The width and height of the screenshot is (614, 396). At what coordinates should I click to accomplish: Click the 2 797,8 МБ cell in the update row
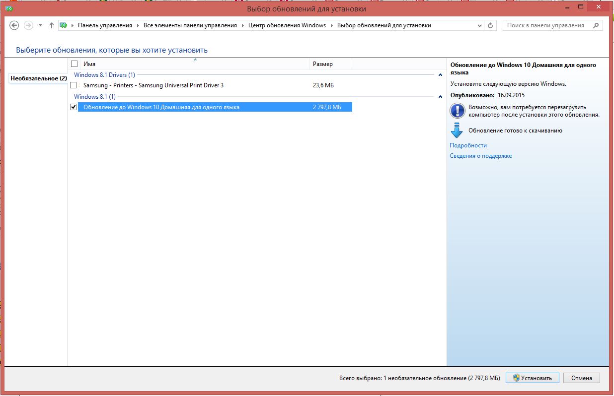327,107
